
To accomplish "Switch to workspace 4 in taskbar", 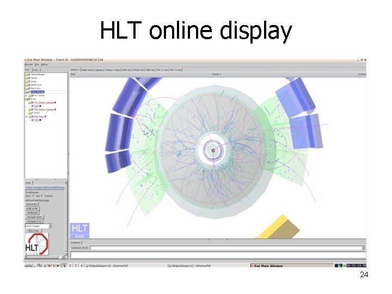I will [81, 266].
